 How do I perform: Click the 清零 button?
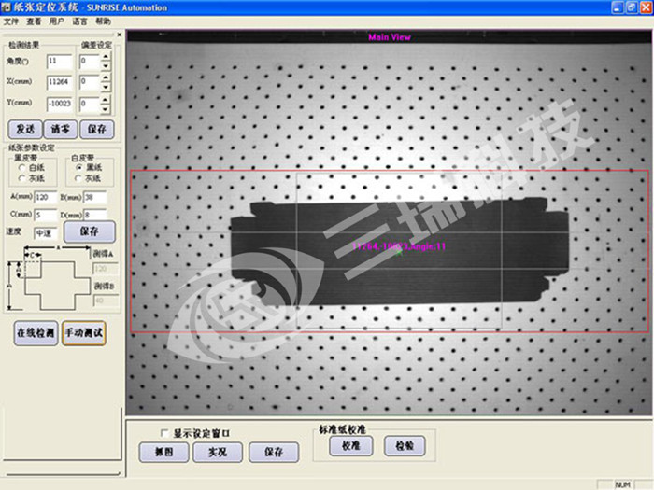(61, 129)
